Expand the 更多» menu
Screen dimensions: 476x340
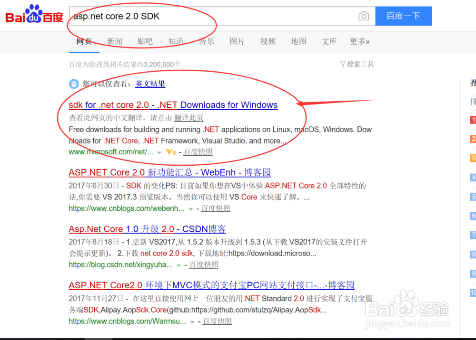pos(360,41)
